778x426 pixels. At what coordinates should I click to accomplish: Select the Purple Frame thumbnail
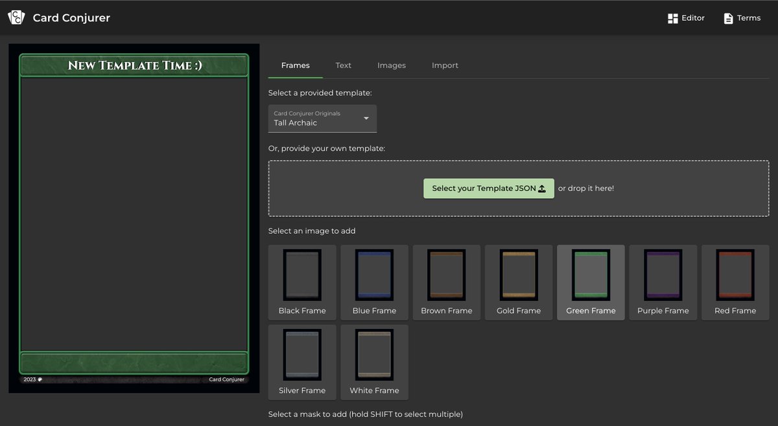663,282
